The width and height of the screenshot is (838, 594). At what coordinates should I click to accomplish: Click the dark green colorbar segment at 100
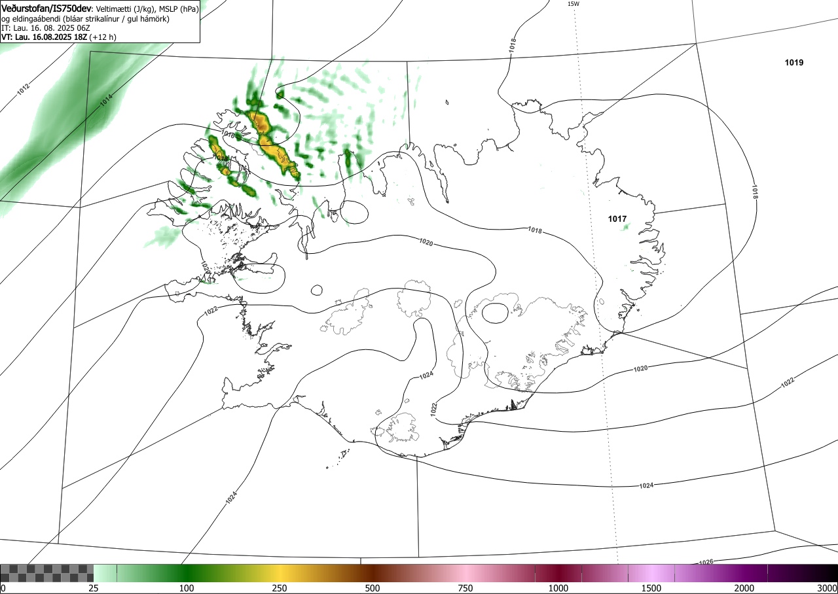(x=187, y=573)
